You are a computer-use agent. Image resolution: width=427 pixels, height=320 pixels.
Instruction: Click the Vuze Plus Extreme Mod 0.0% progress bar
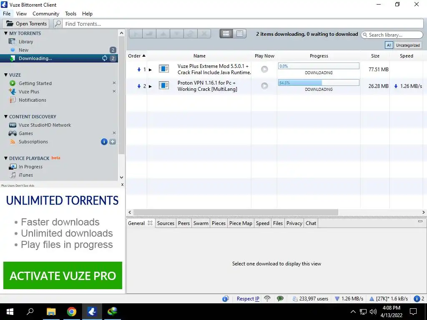click(319, 66)
